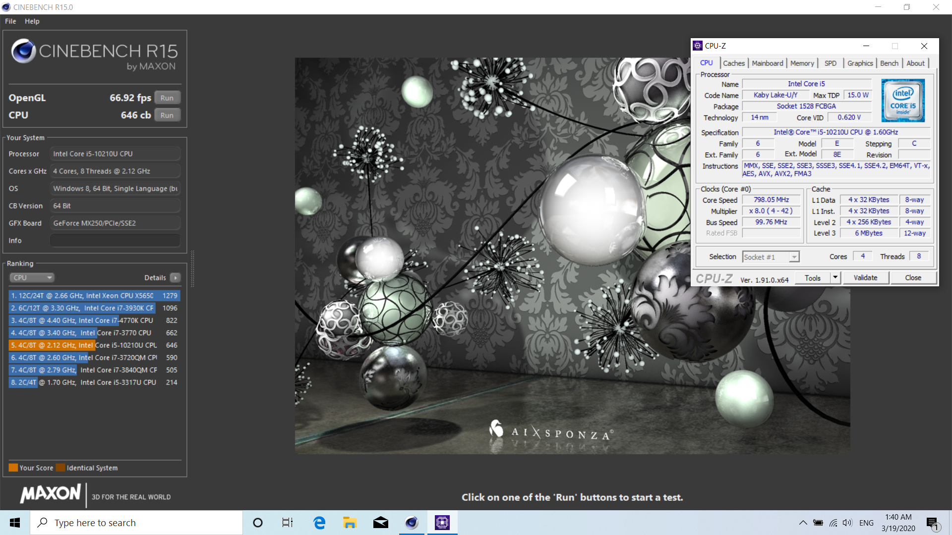Click the Cinebench title bar app icon
Image resolution: width=952 pixels, height=535 pixels.
[x=6, y=7]
